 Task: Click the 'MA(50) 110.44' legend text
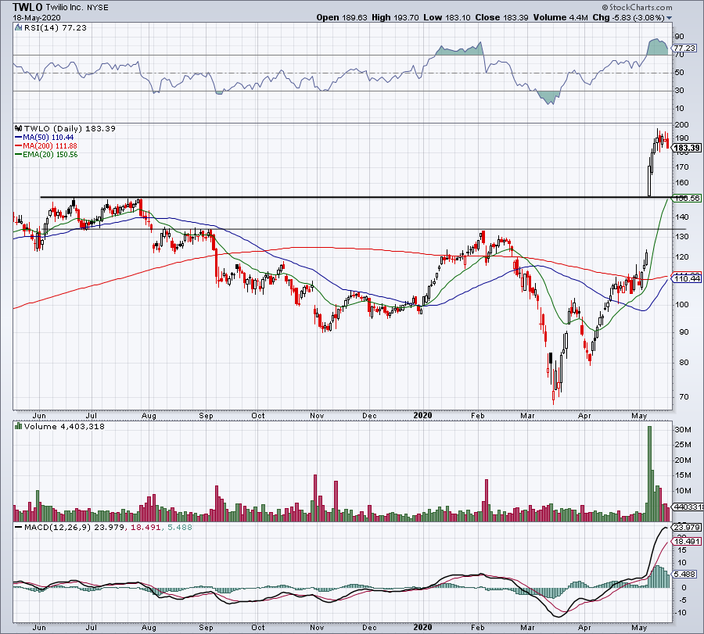(48, 138)
